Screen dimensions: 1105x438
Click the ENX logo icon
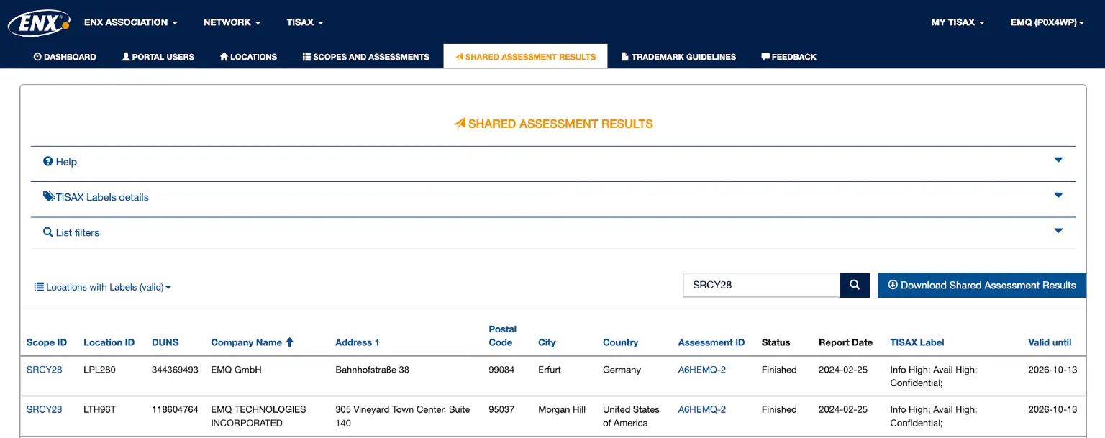click(39, 23)
